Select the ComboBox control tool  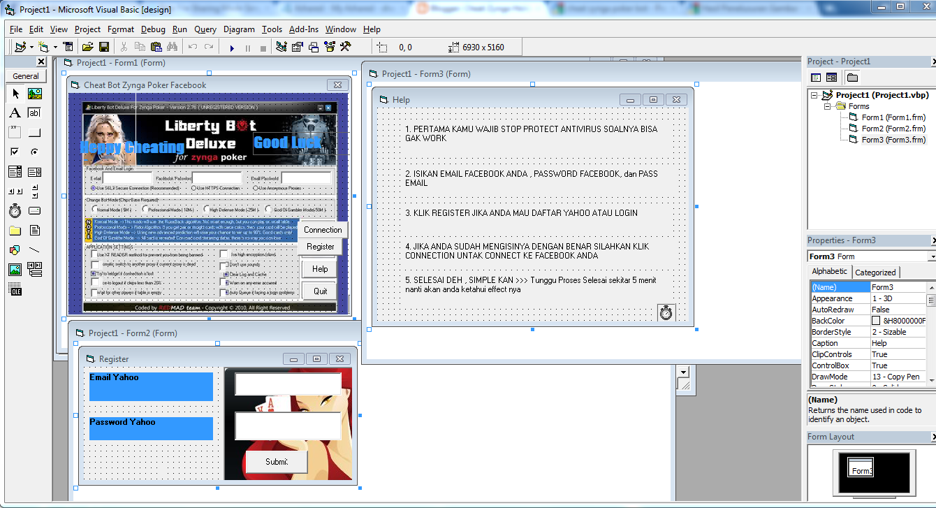tap(15, 172)
